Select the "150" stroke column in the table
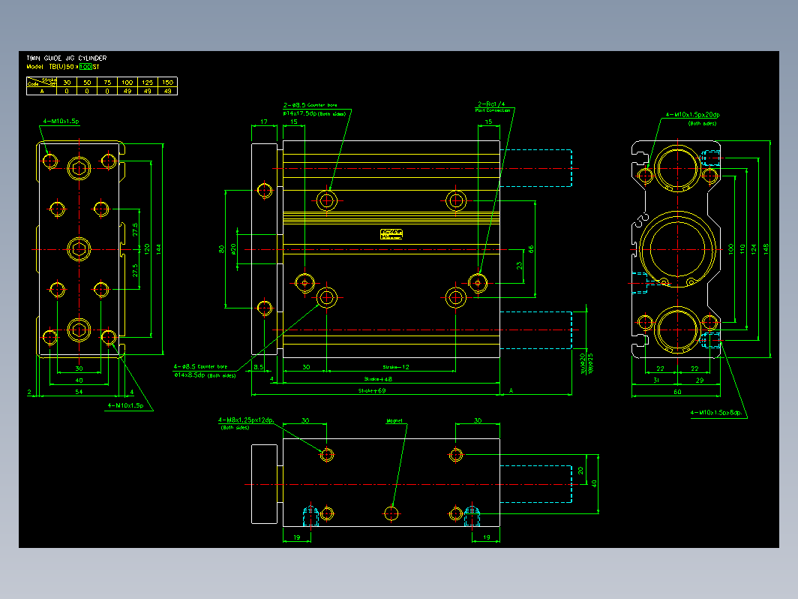Screen dimensions: 798x599 (167, 83)
